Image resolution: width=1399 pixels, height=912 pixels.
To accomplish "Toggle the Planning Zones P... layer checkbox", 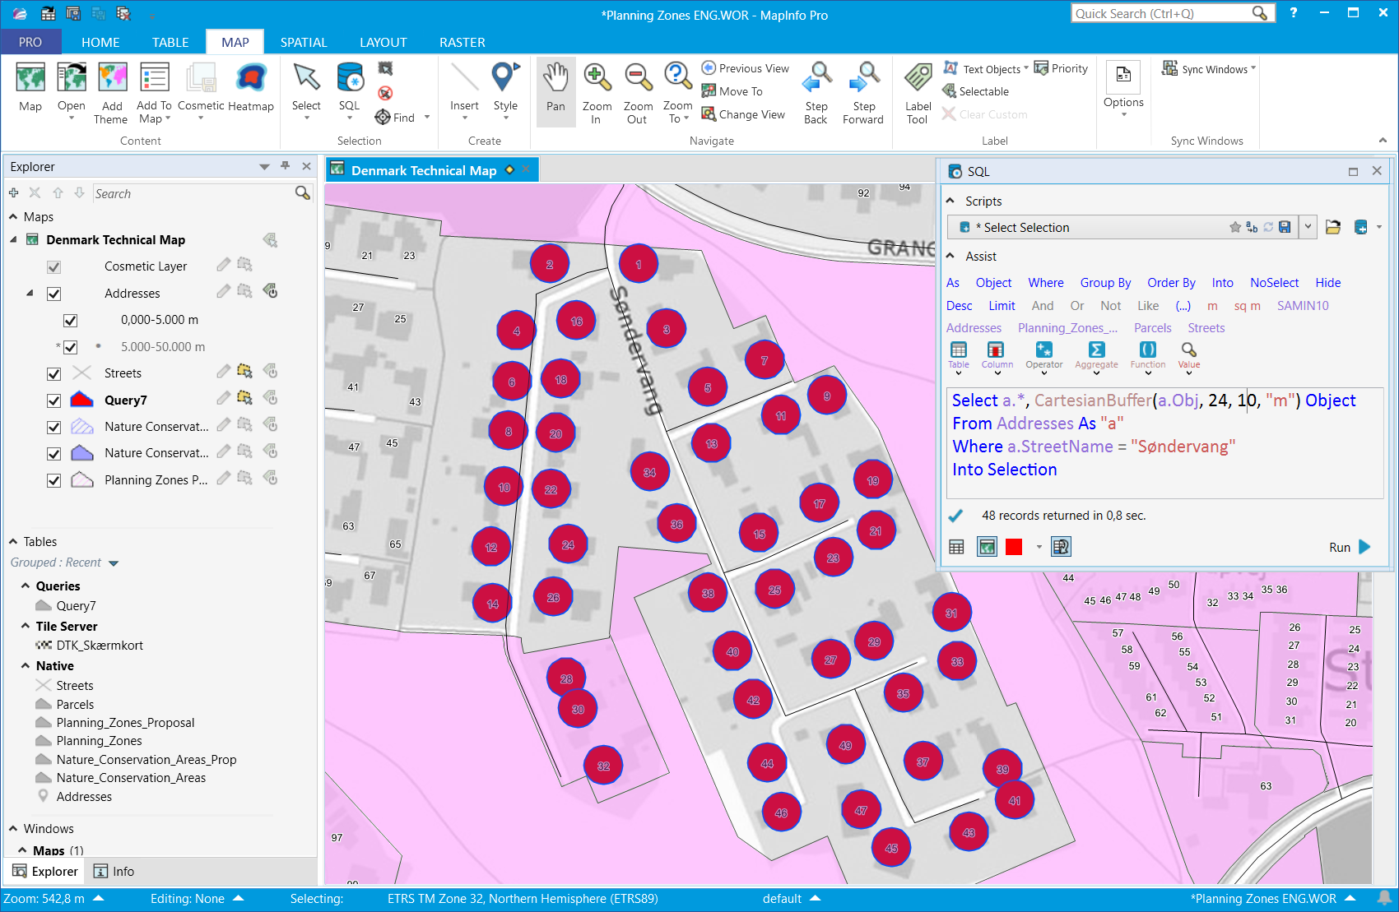I will pyautogui.click(x=54, y=480).
